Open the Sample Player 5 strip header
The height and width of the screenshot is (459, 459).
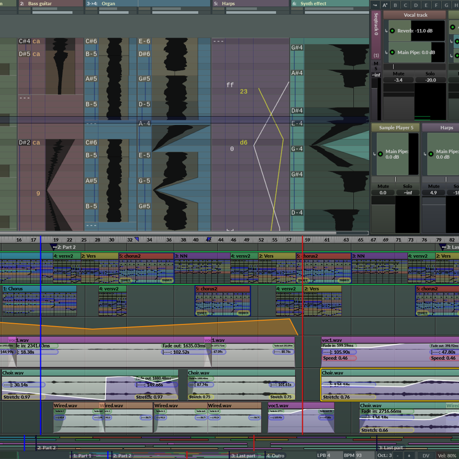click(x=396, y=128)
